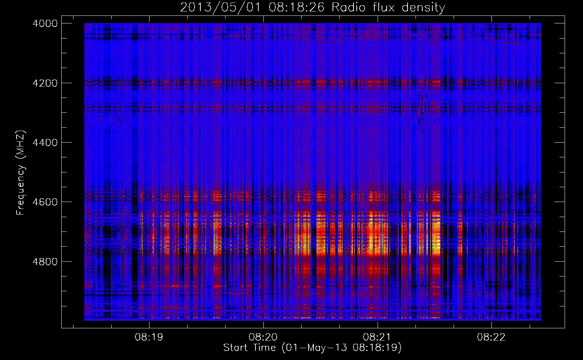Click the 'Frequency (MHZ)' y-axis label
This screenshot has height=360, width=583.
(x=21, y=173)
